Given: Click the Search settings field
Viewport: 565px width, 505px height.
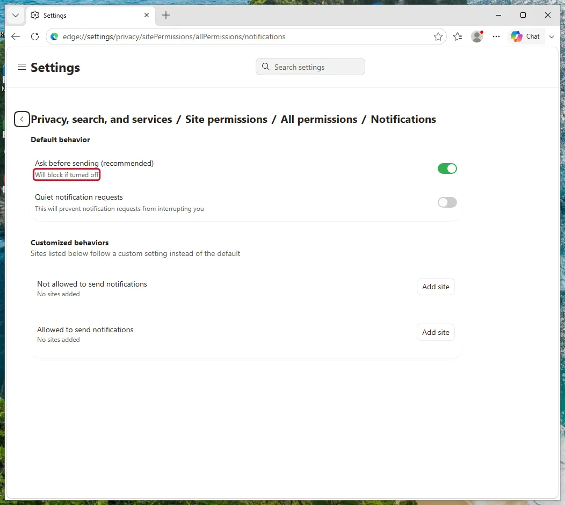Looking at the screenshot, I should point(310,67).
